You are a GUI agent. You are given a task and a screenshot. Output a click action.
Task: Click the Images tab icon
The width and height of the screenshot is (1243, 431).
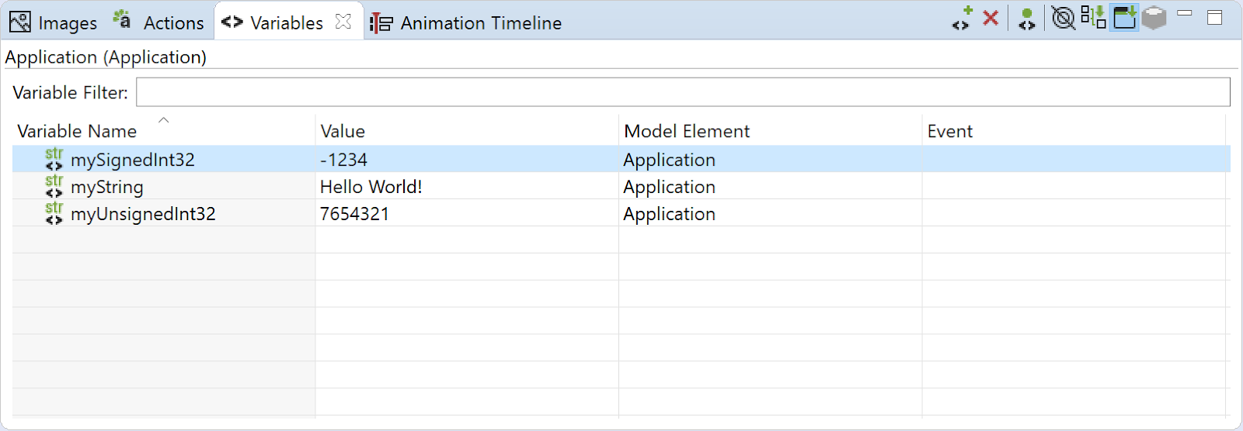20,22
